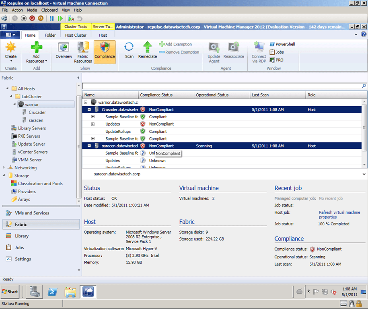Switch to the Host Cluster tab
This screenshot has height=309, width=368.
(x=76, y=35)
